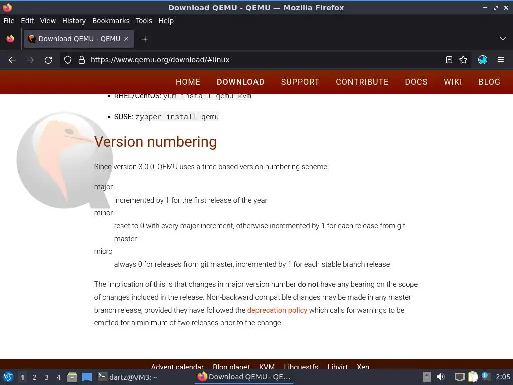Click the 'major' definition term
The width and height of the screenshot is (513, 385).
pyautogui.click(x=103, y=187)
